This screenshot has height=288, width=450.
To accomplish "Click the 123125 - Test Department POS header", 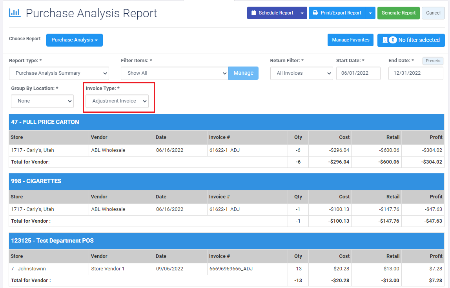I will pyautogui.click(x=226, y=241).
